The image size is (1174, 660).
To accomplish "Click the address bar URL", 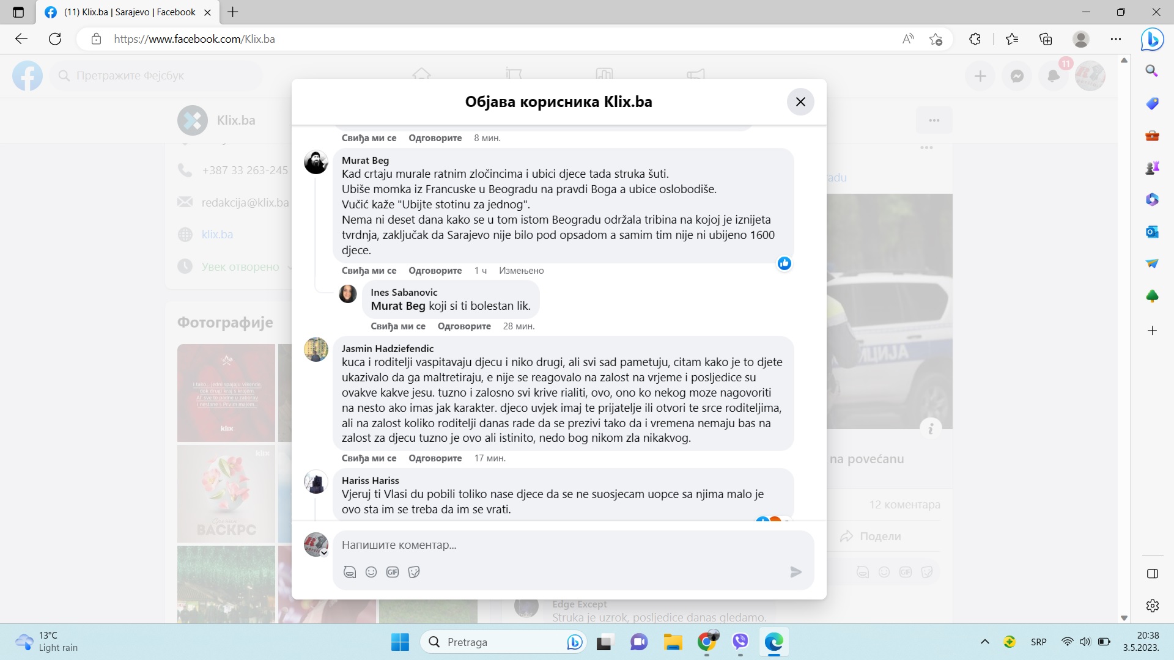I will pos(194,39).
